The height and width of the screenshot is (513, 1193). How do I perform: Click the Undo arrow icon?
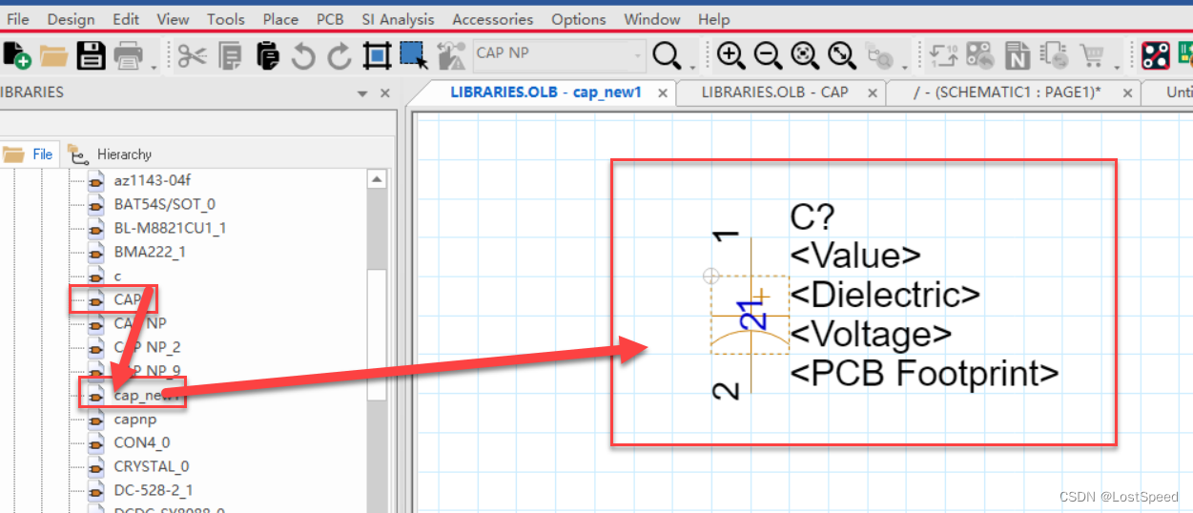[x=303, y=57]
